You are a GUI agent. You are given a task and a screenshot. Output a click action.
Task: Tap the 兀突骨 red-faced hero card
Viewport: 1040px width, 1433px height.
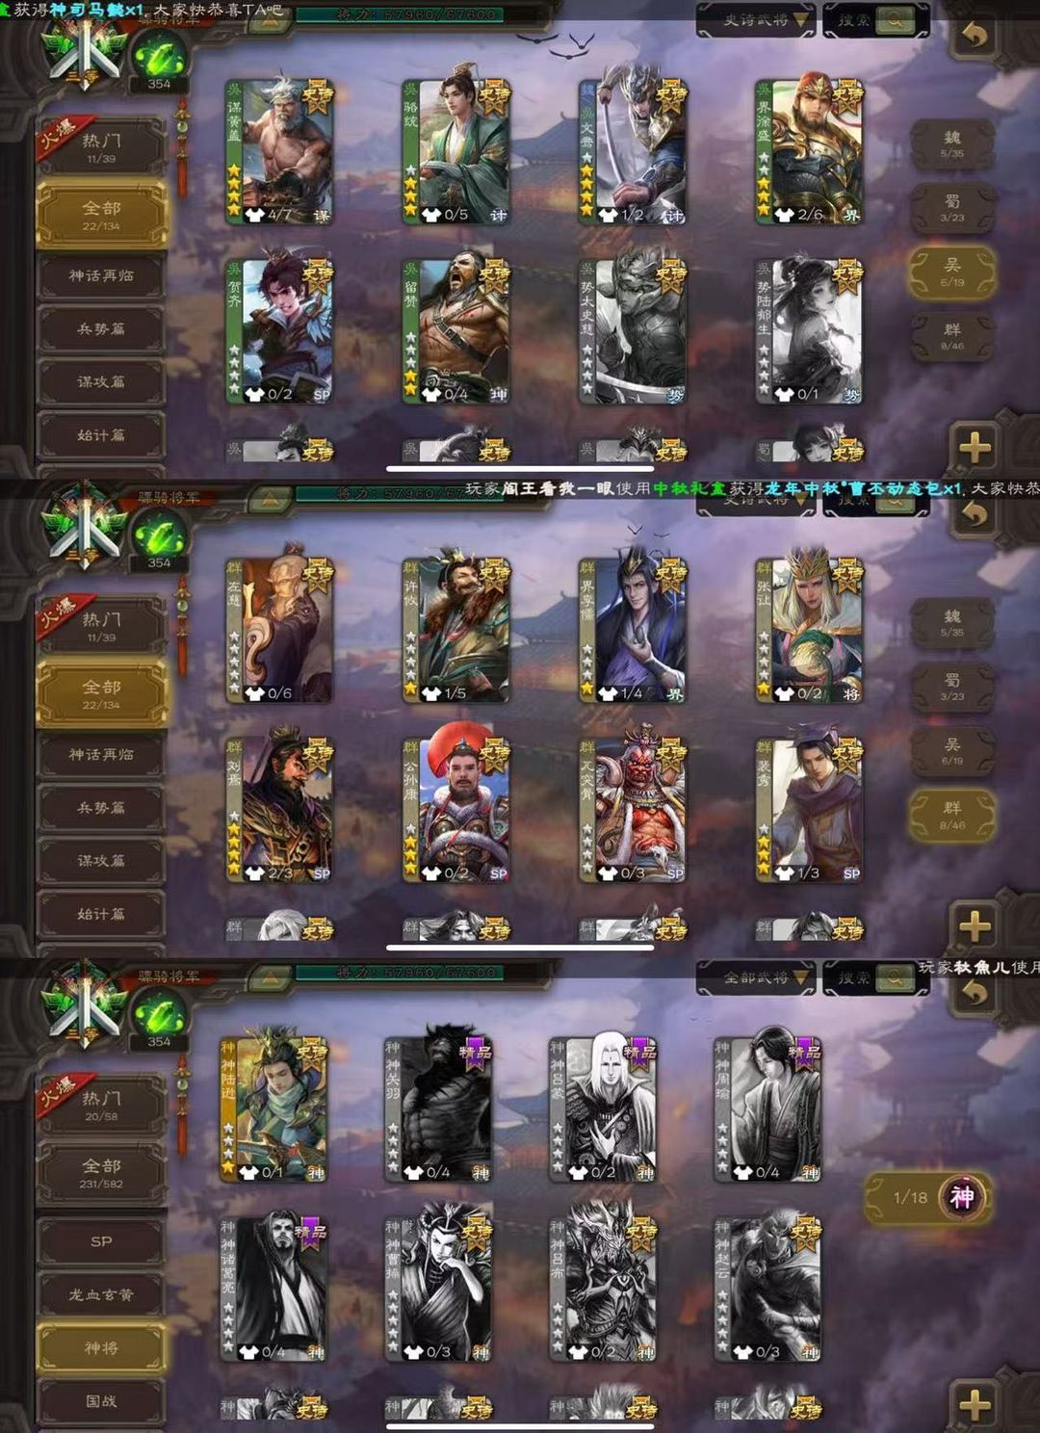[x=633, y=810]
